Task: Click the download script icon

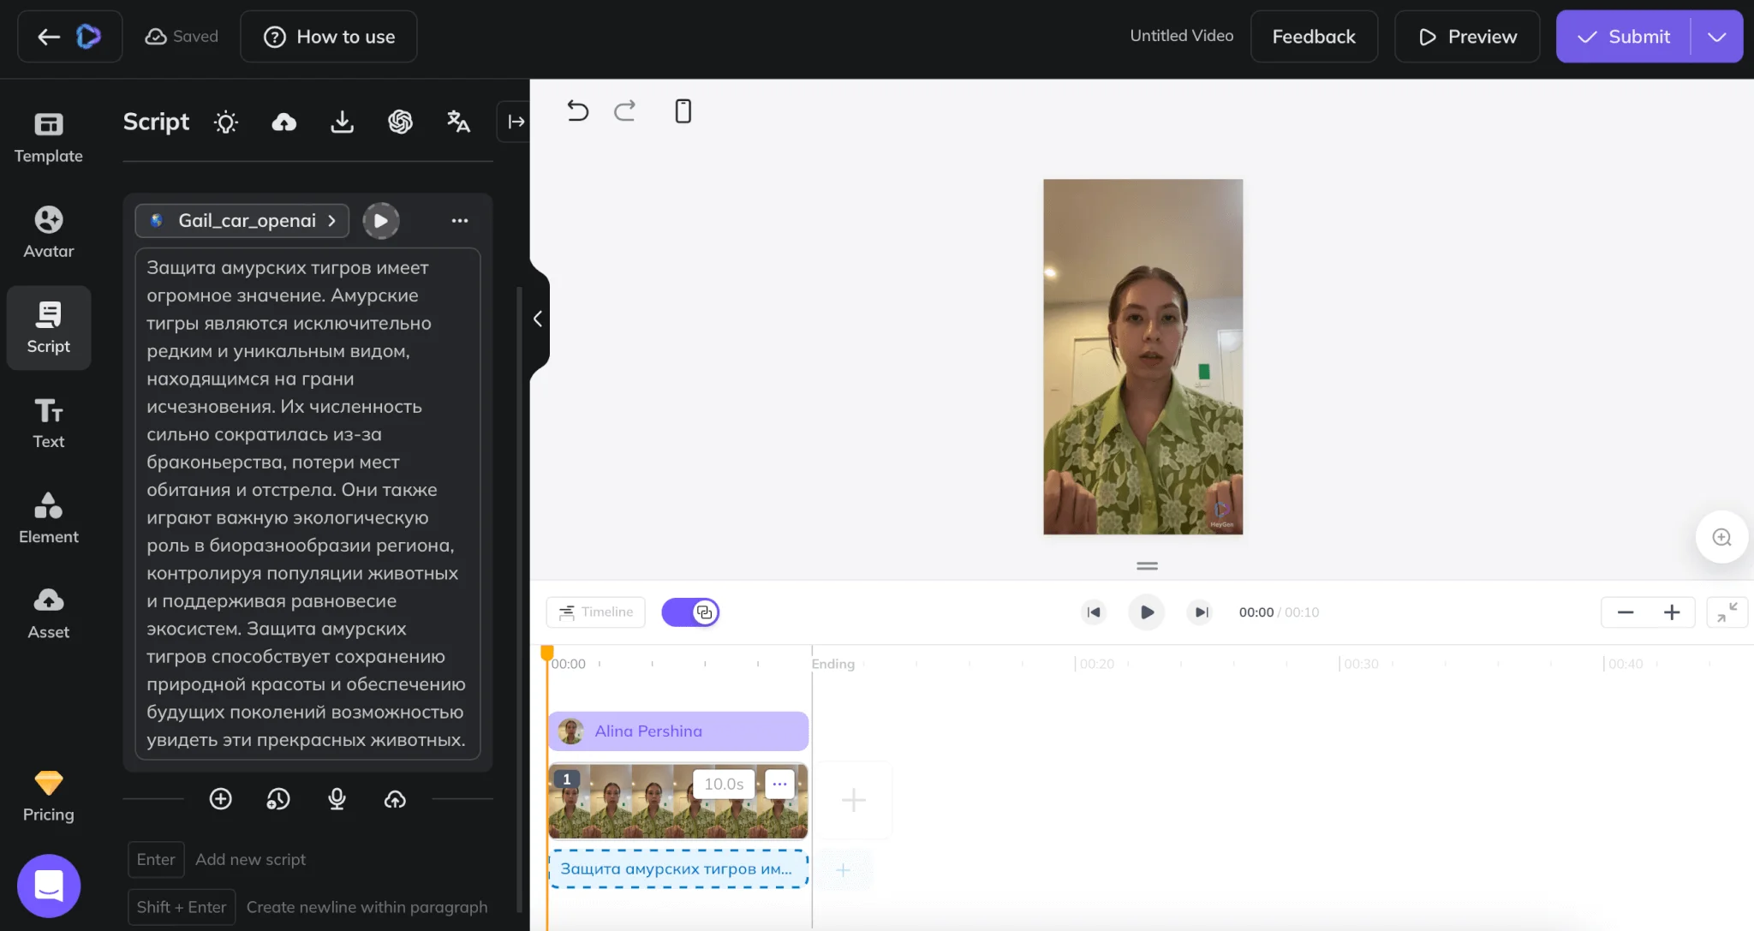Action: 342,122
